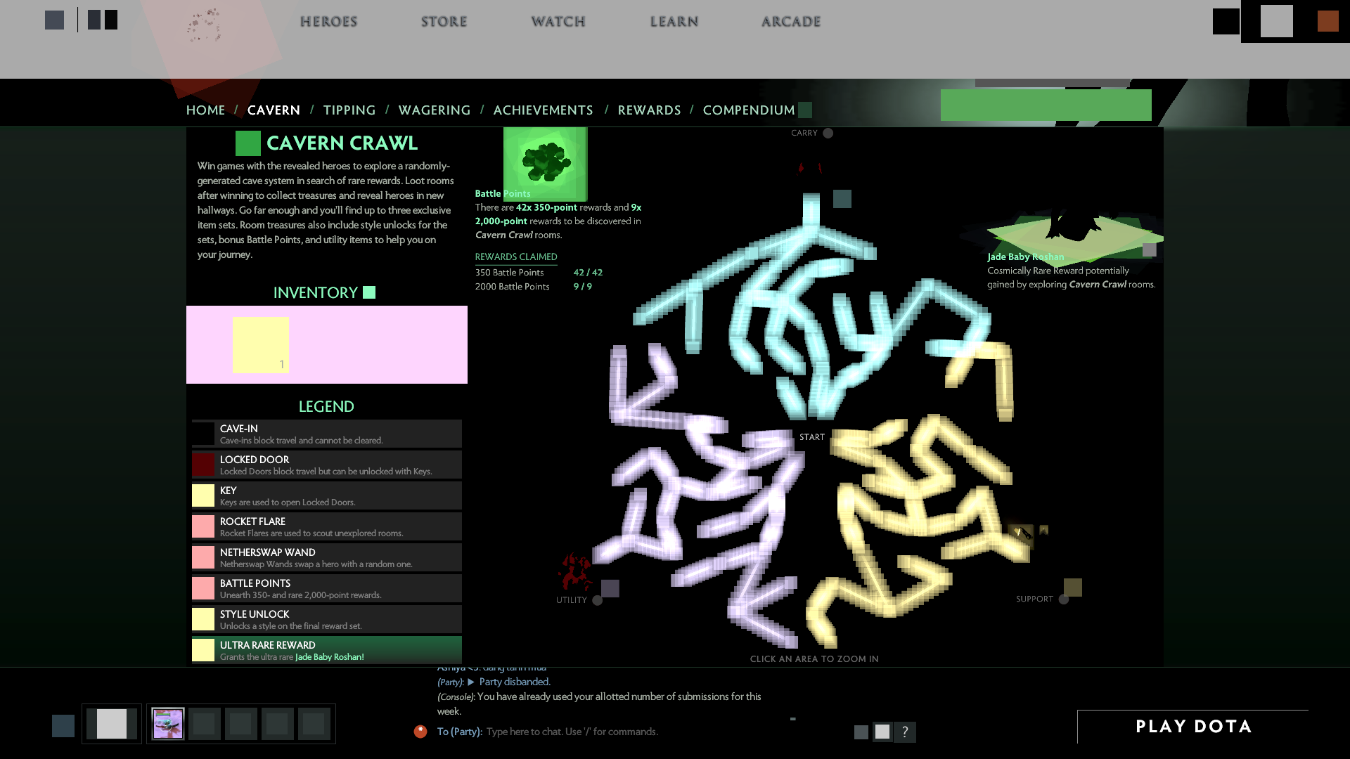Viewport: 1350px width, 759px height.
Task: Click the small gray square on the Roshan preview
Action: coord(1149,249)
